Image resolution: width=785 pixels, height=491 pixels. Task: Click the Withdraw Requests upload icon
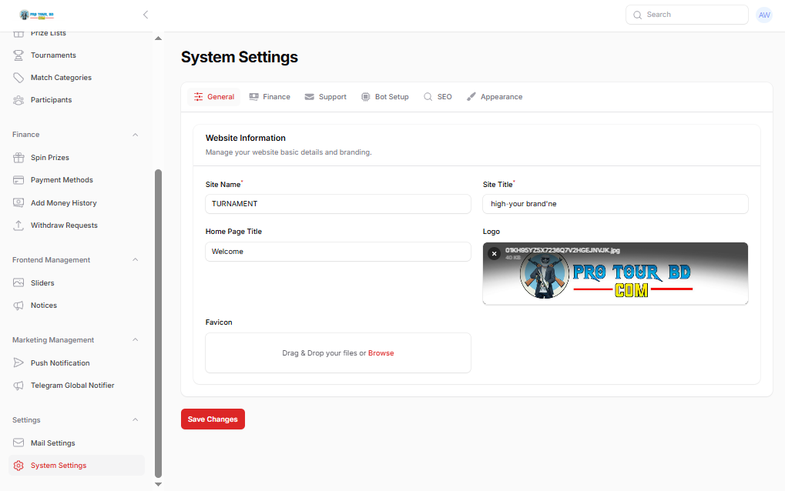pyautogui.click(x=18, y=225)
